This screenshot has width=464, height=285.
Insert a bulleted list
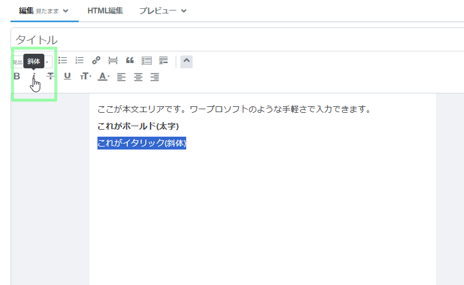[62, 60]
